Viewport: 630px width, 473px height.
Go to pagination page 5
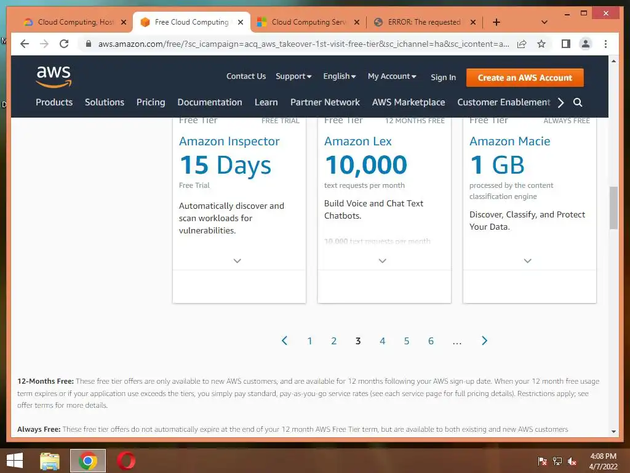(406, 341)
